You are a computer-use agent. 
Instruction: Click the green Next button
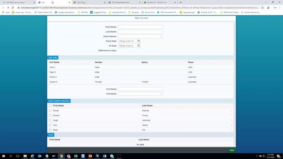pyautogui.click(x=232, y=150)
